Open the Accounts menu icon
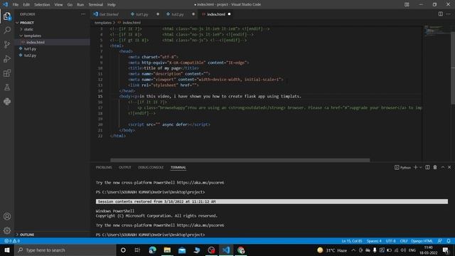This screenshot has height=256, width=455. (7, 216)
